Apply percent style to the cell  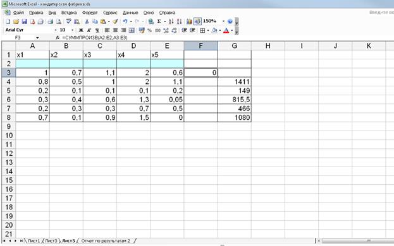pos(149,30)
